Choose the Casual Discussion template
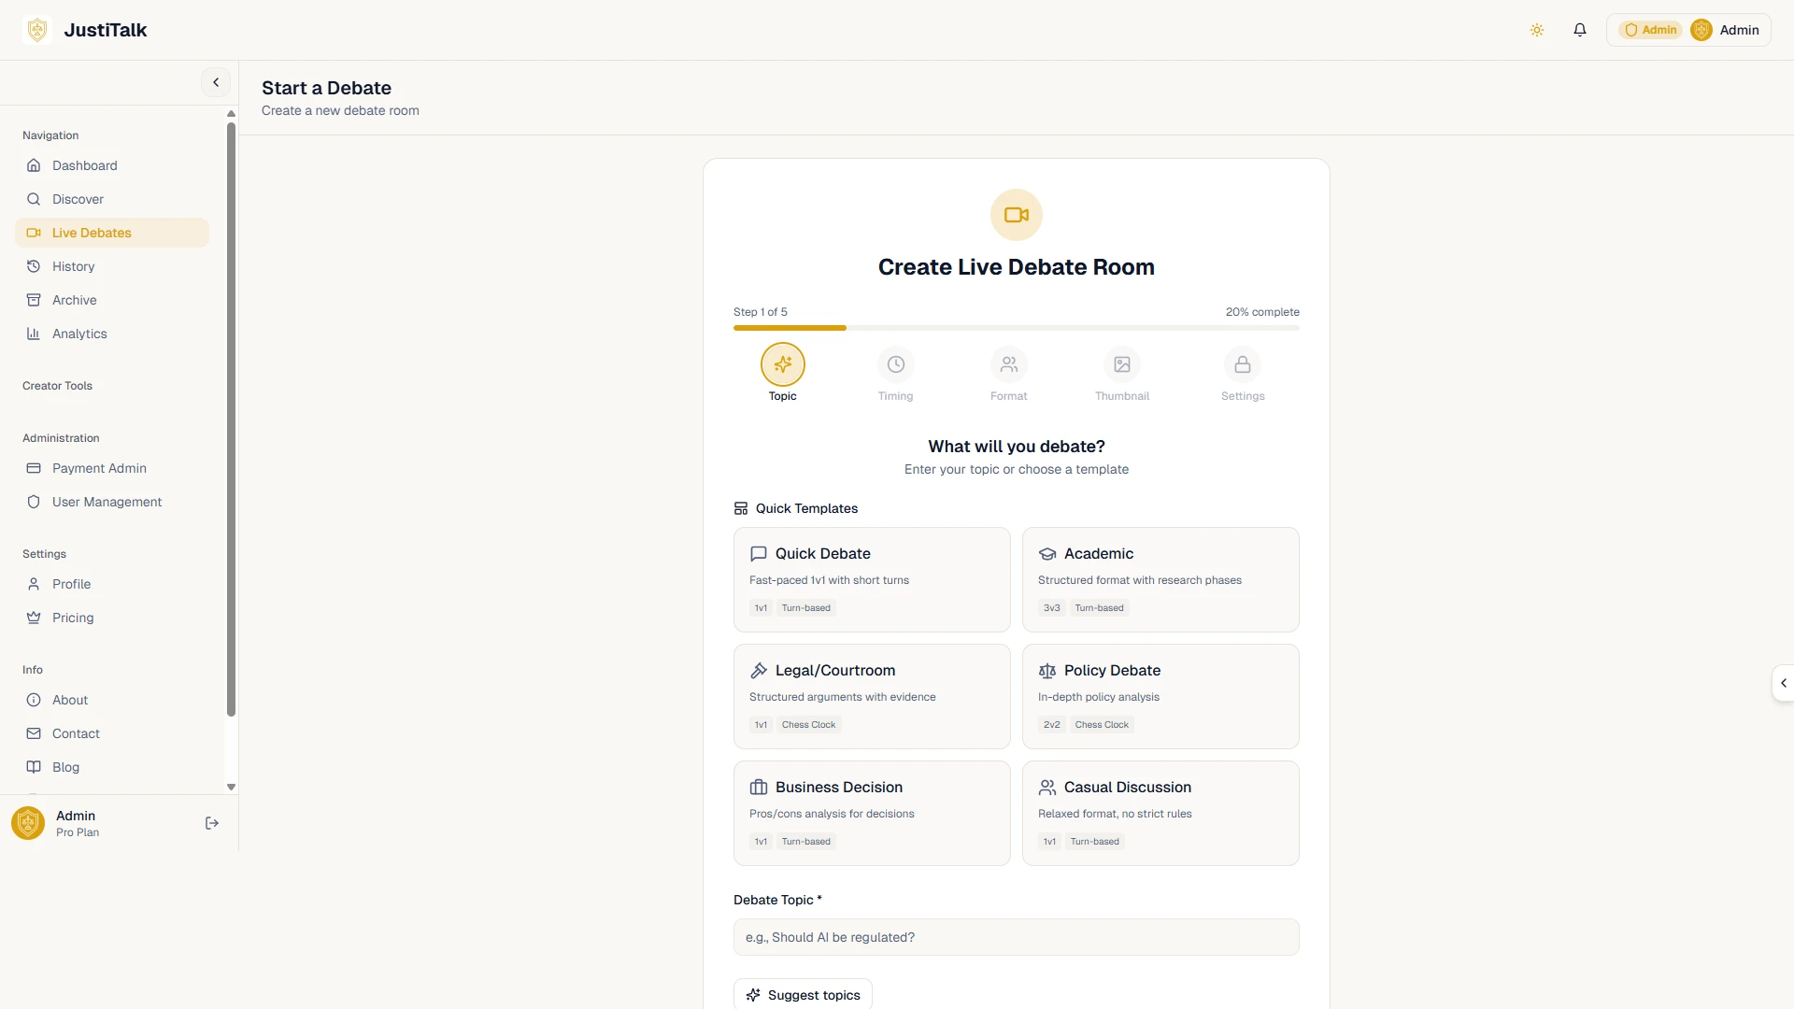1794x1009 pixels. tap(1160, 813)
